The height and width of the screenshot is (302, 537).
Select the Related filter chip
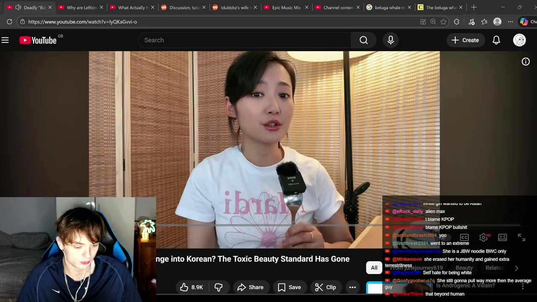pos(495,268)
